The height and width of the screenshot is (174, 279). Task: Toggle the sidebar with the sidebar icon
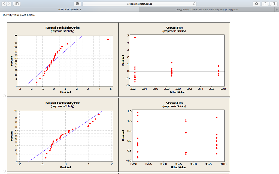coord(17,4)
